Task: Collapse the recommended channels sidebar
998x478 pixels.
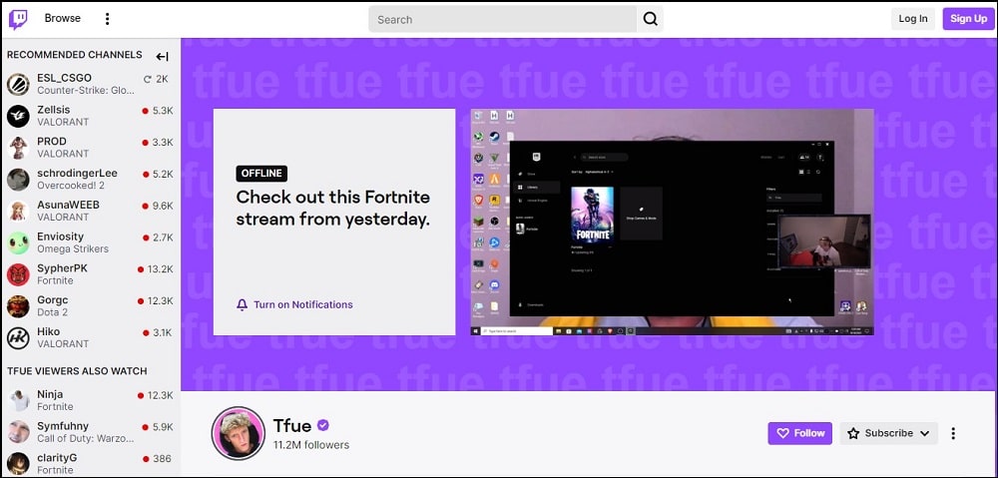Action: point(163,56)
